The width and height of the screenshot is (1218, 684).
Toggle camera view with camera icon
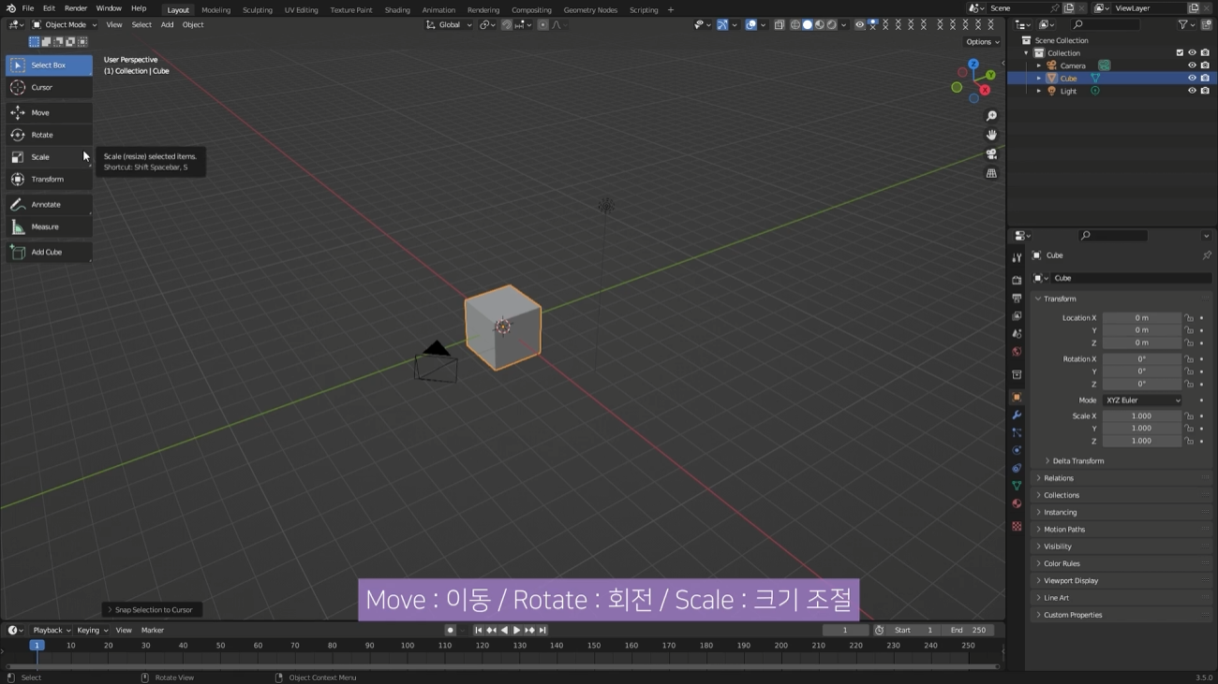(x=991, y=154)
